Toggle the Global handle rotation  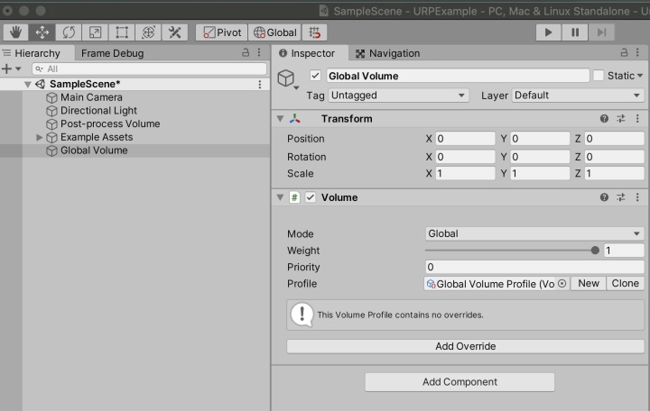click(275, 32)
